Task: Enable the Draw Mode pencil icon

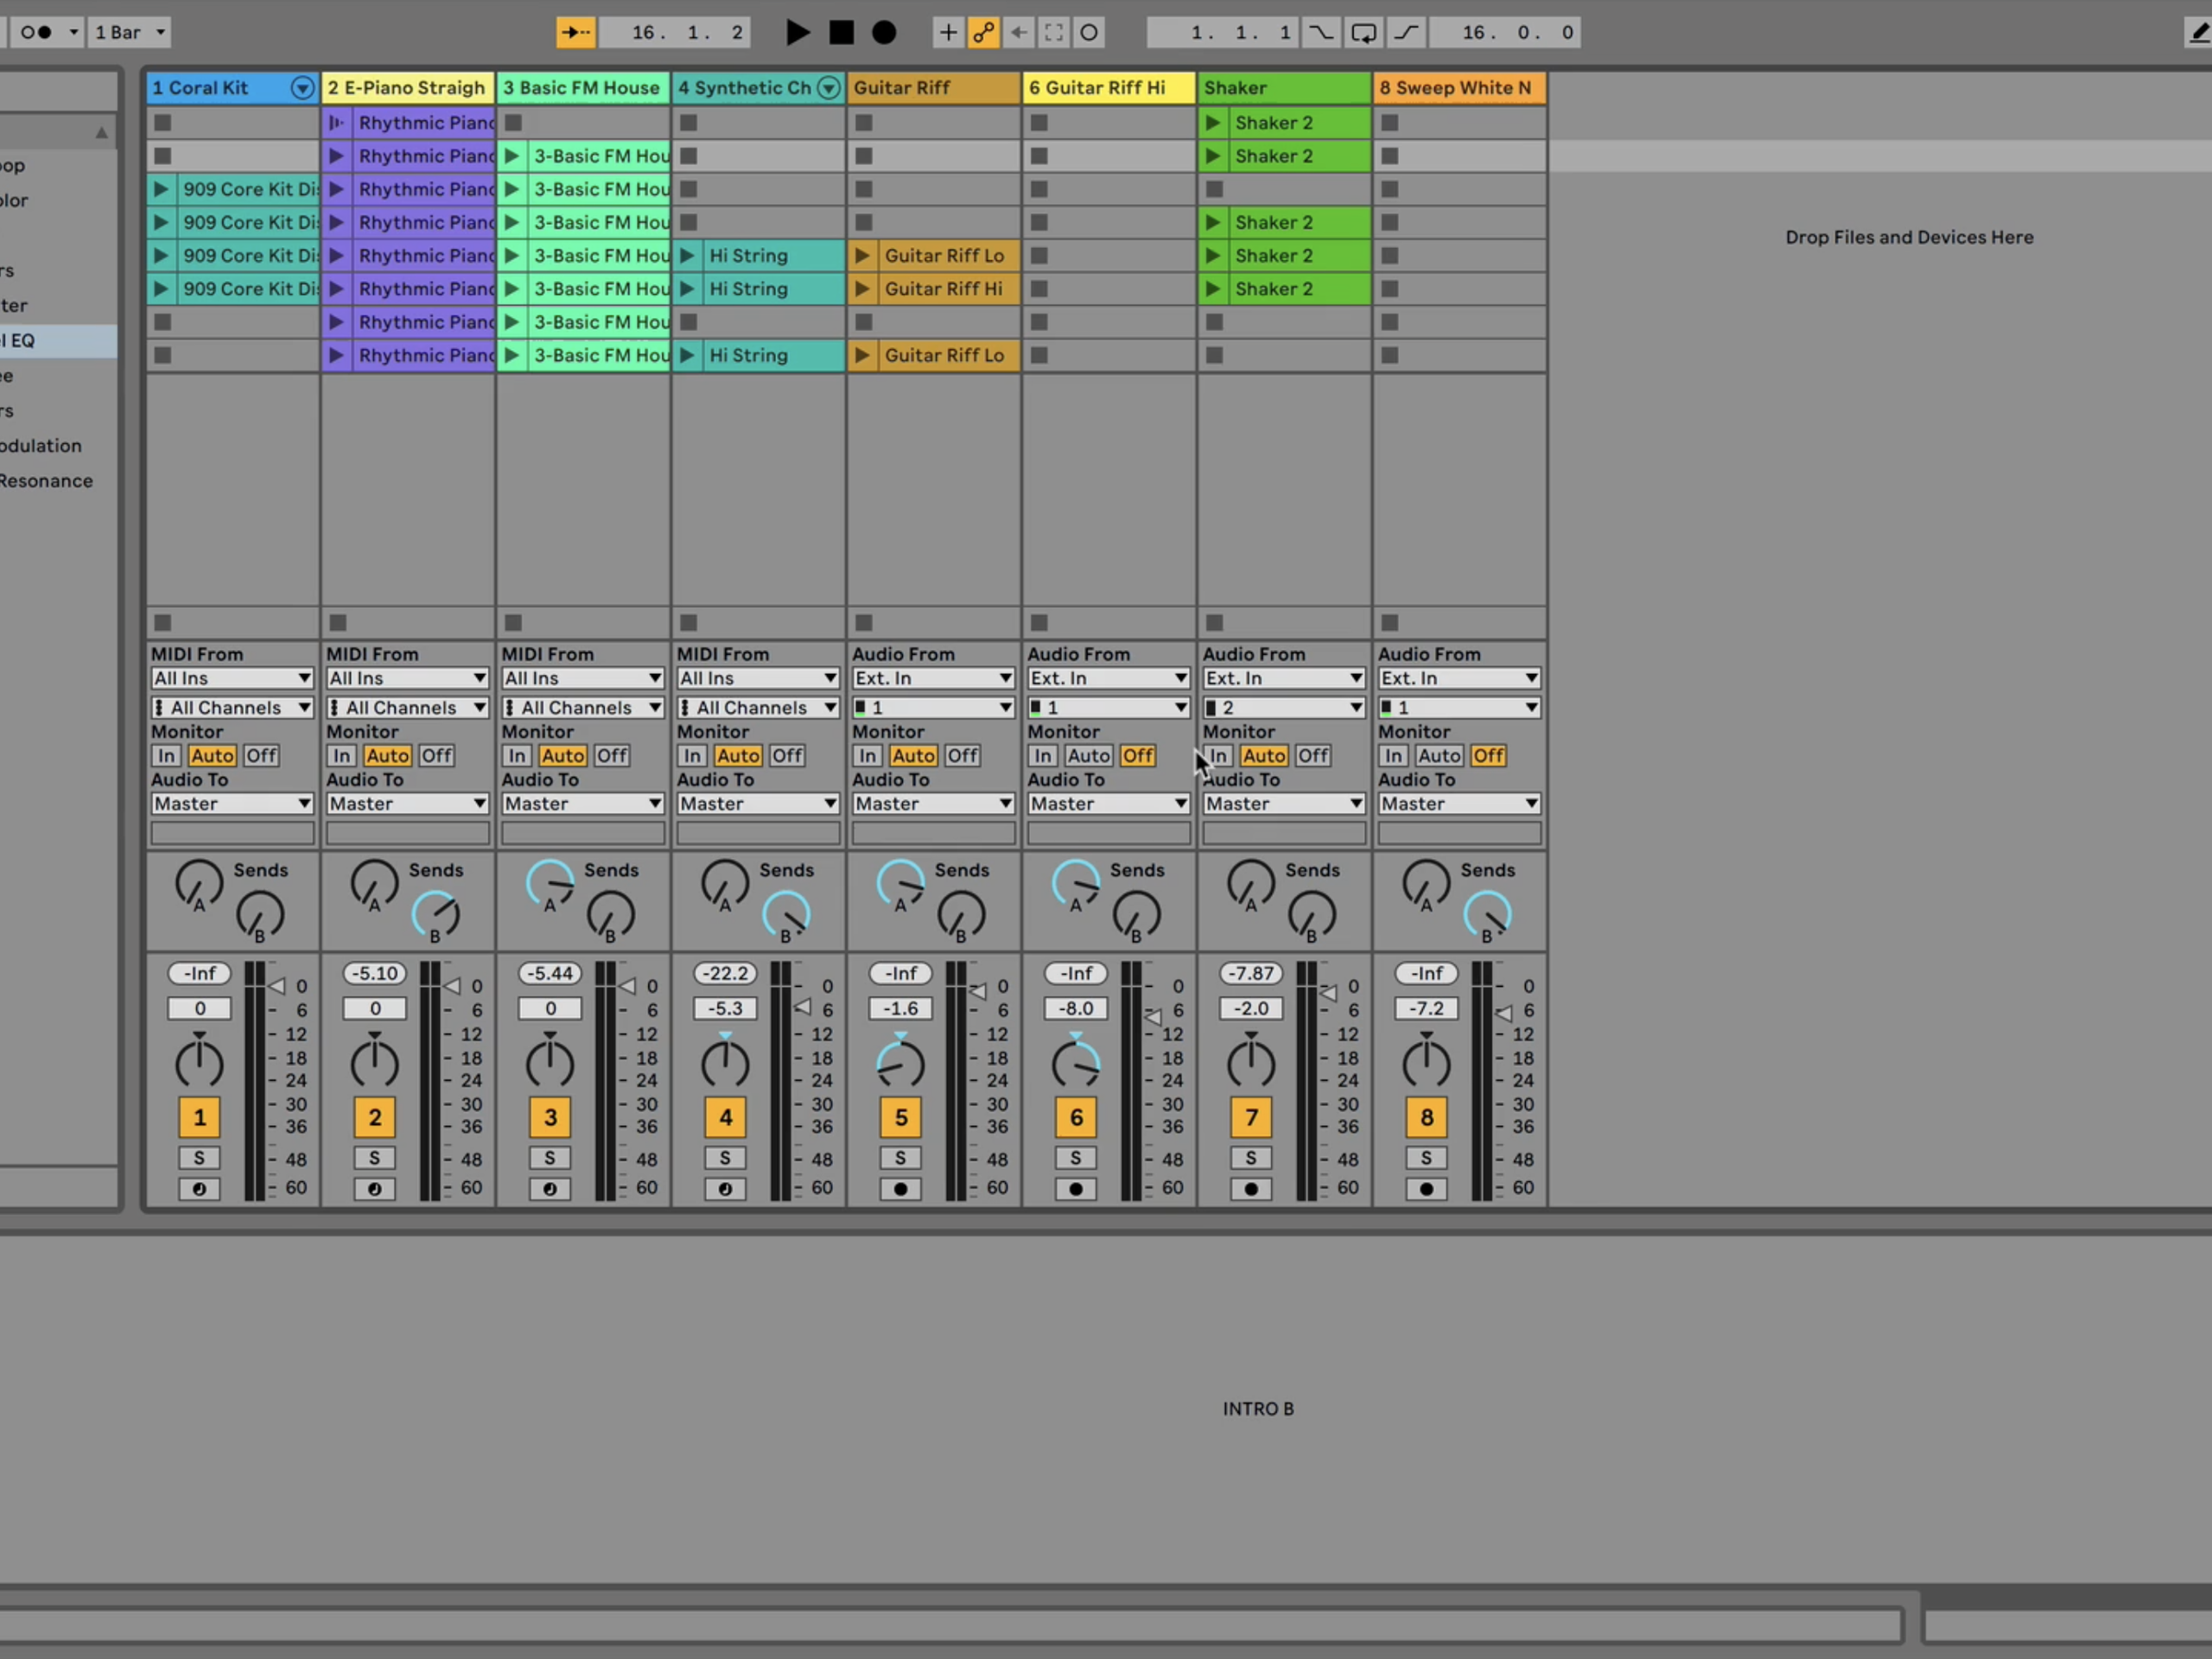Action: pos(2198,32)
